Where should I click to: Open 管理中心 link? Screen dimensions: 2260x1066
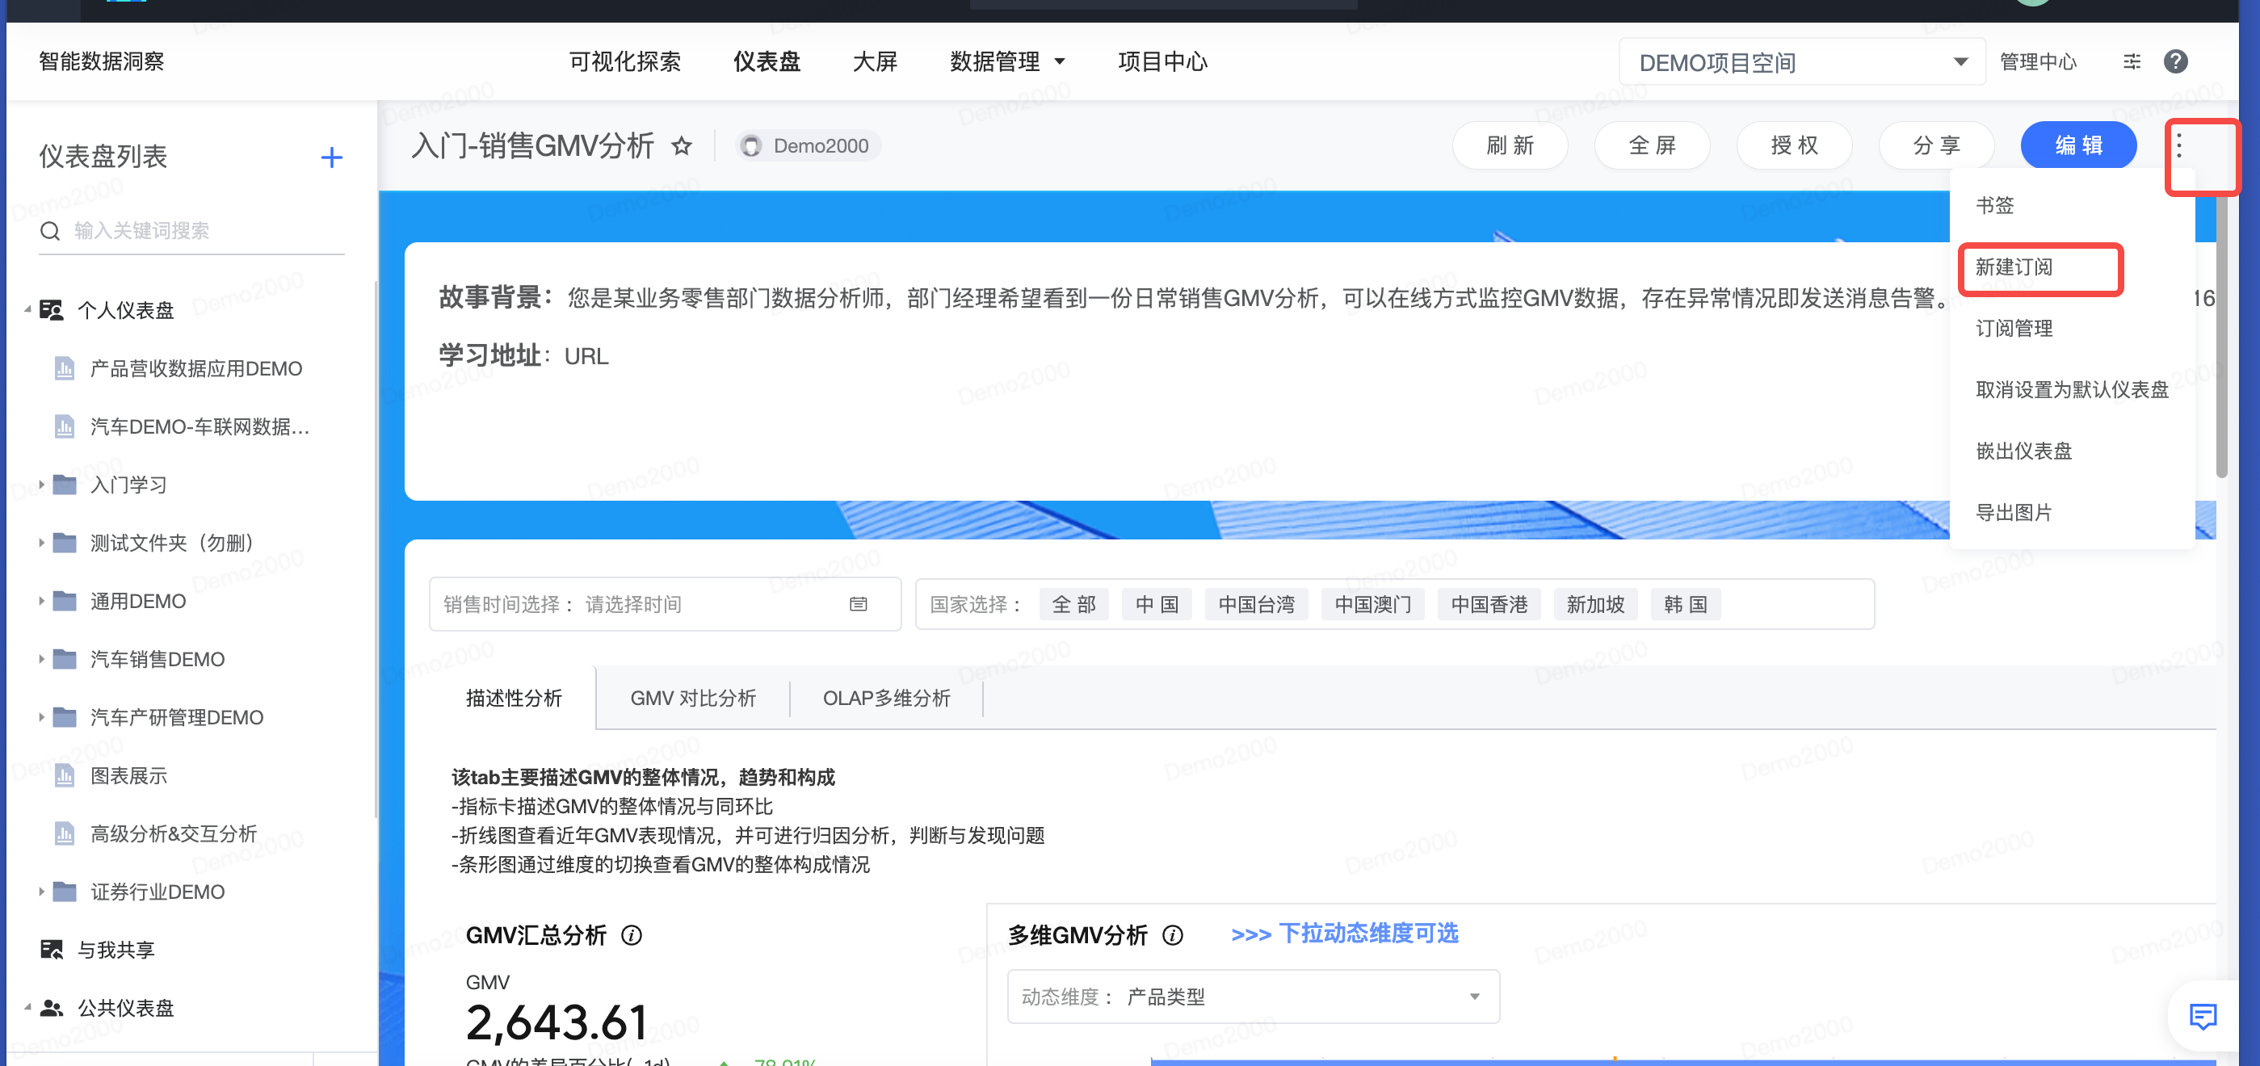tap(2037, 61)
